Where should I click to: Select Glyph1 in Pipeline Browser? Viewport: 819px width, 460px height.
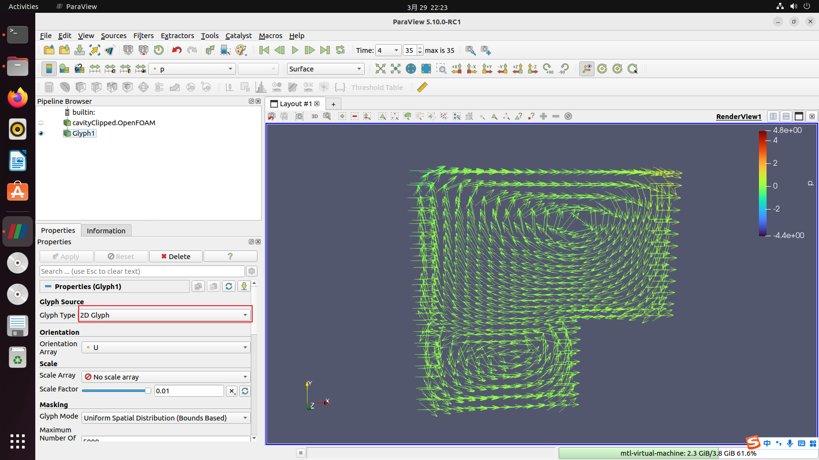click(84, 133)
